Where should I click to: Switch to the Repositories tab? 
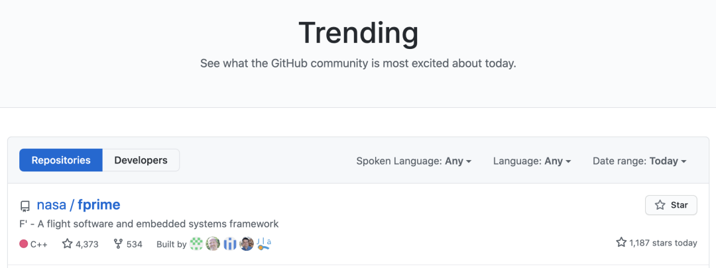(x=61, y=160)
